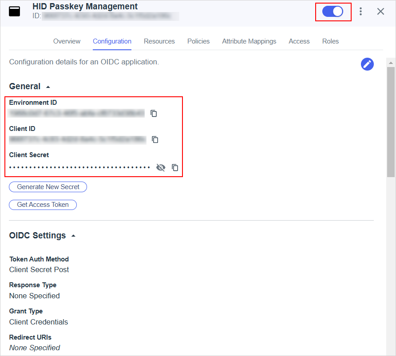Viewport: 396px width, 356px height.
Task: Copy the Environment ID value
Action: click(154, 114)
